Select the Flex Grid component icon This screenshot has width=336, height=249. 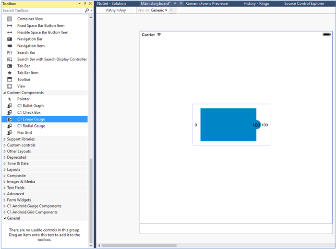pos(10,132)
